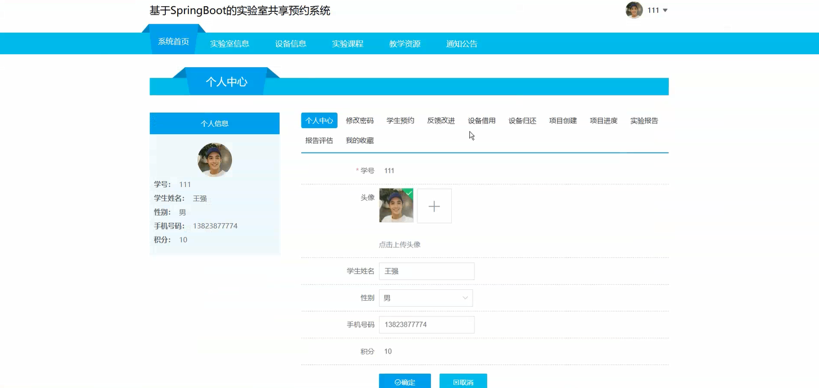Click the green checkmark on the avatar thumbnail
819x388 pixels.
[x=409, y=192]
